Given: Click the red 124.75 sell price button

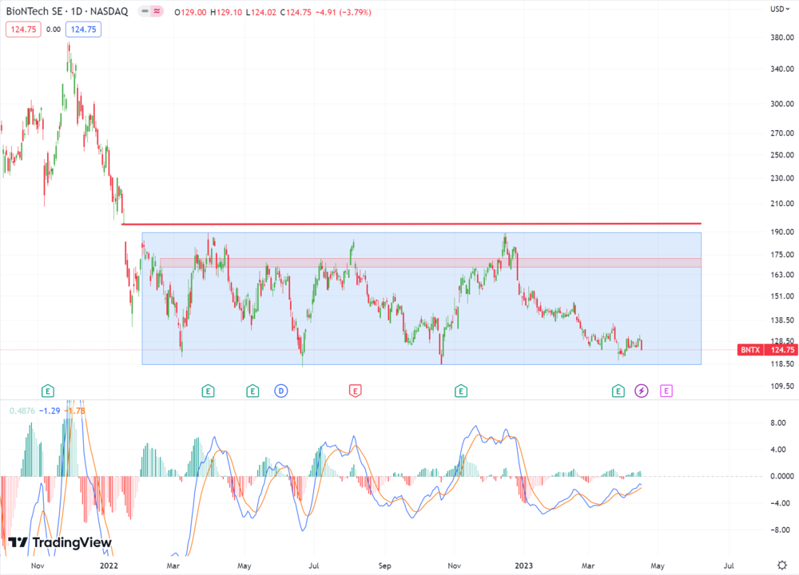Looking at the screenshot, I should [x=23, y=30].
